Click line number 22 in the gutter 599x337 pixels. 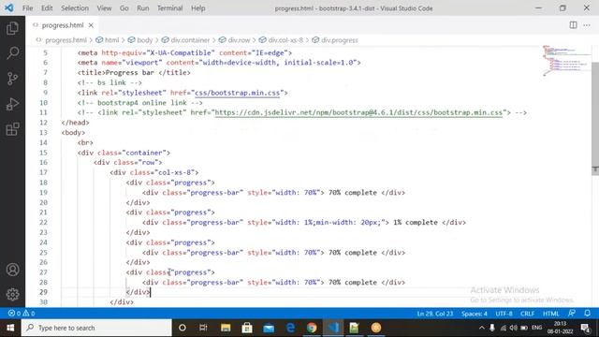[x=43, y=223]
